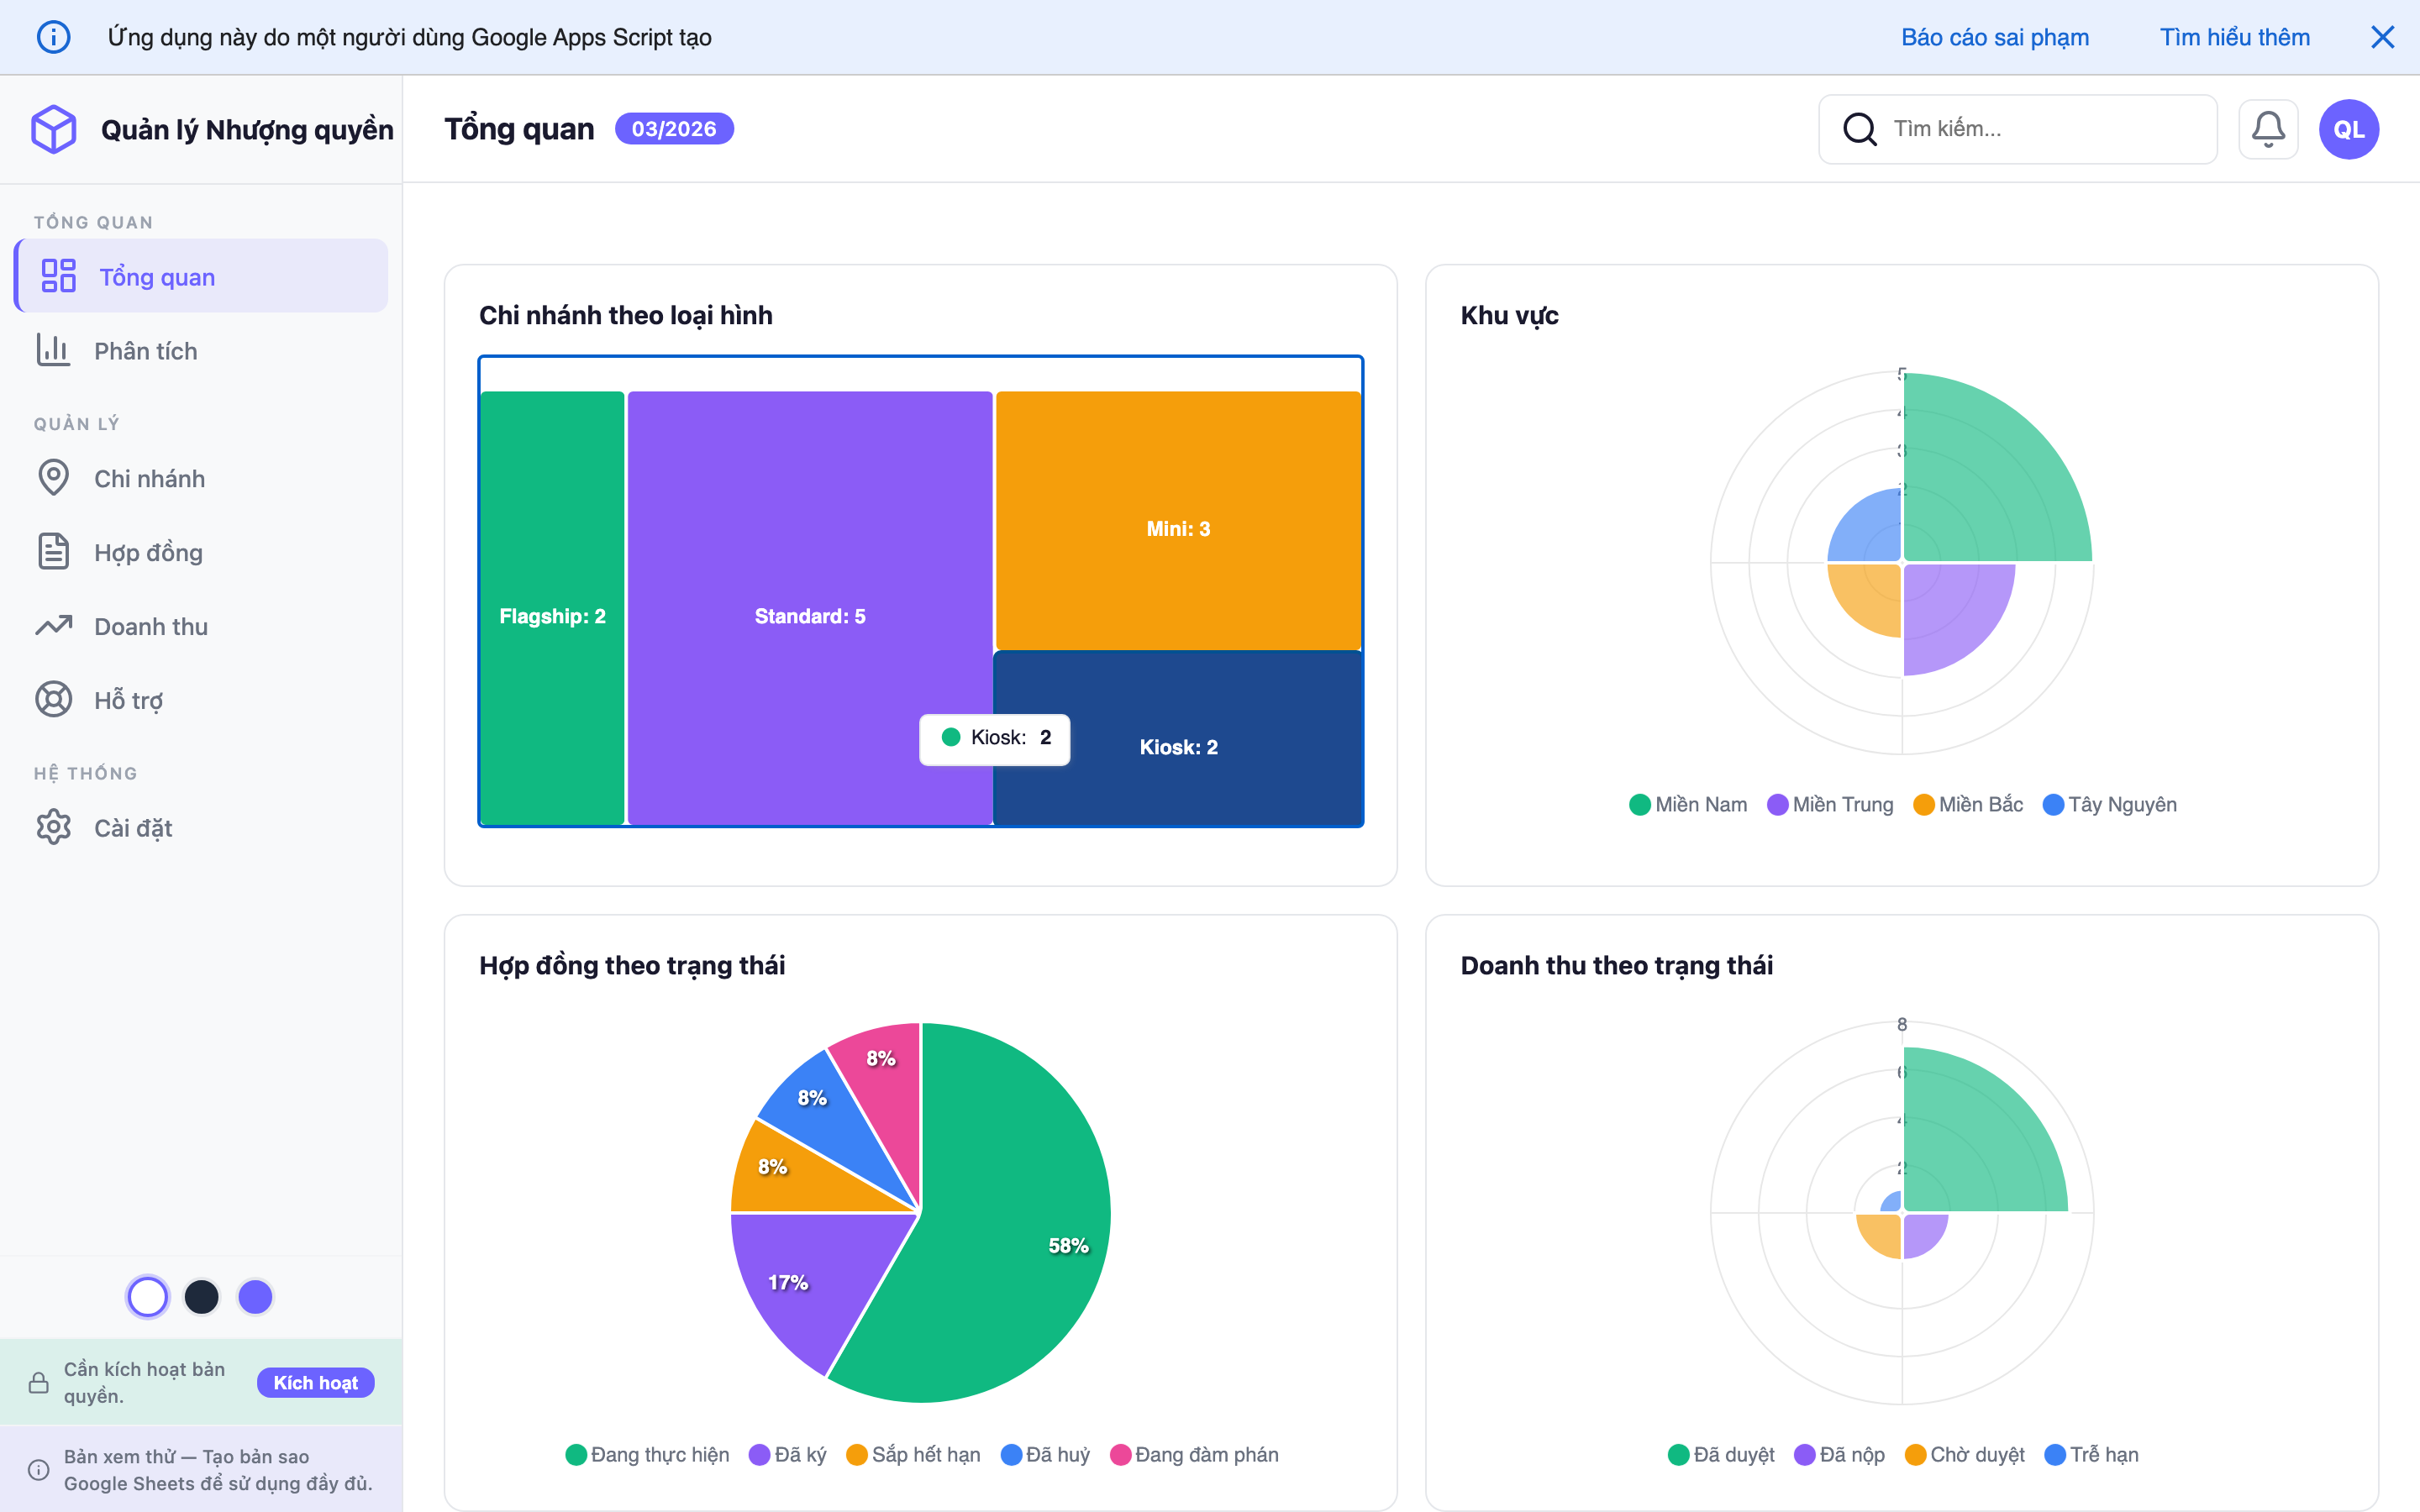Click the QL user avatar
2420x1512 pixels.
click(x=2348, y=129)
